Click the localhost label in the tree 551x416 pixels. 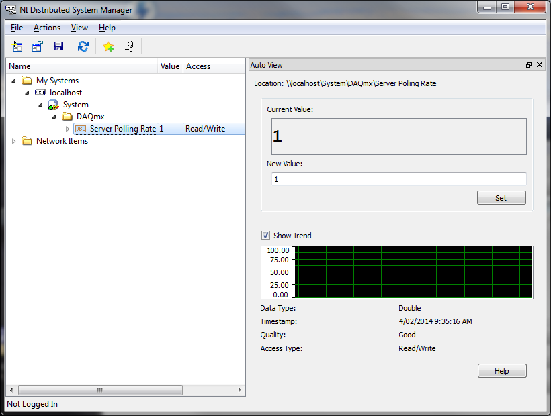tap(66, 93)
